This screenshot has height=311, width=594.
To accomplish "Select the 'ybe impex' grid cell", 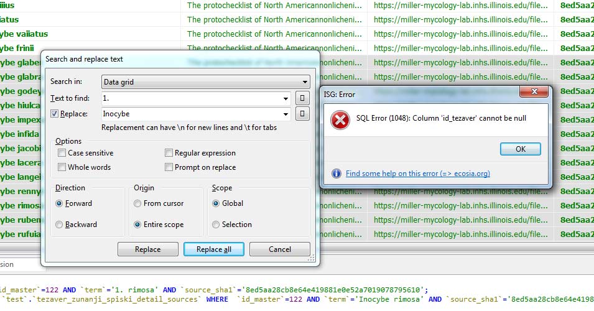I will click(x=21, y=119).
